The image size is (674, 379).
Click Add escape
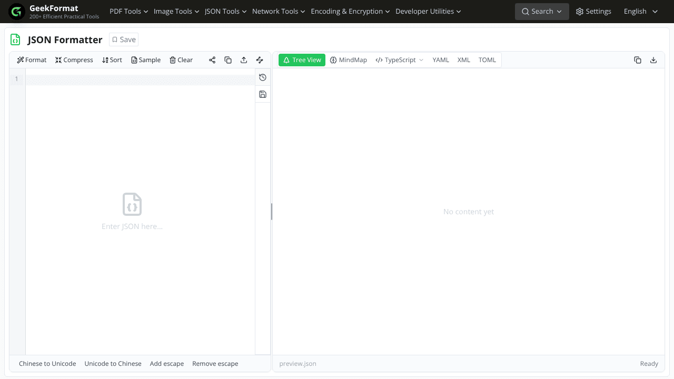click(x=167, y=364)
